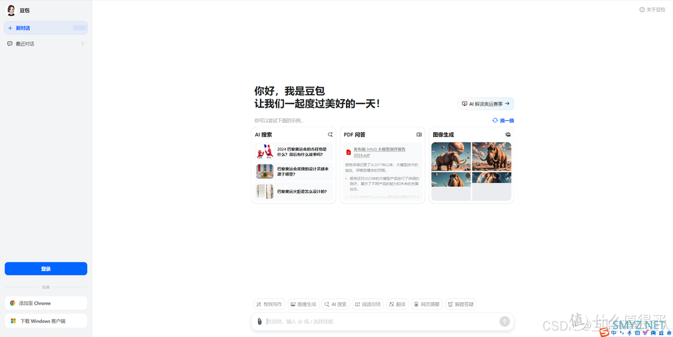Click the 豆包 avatar icon
Viewport: 673px width, 337px height.
[x=11, y=11]
